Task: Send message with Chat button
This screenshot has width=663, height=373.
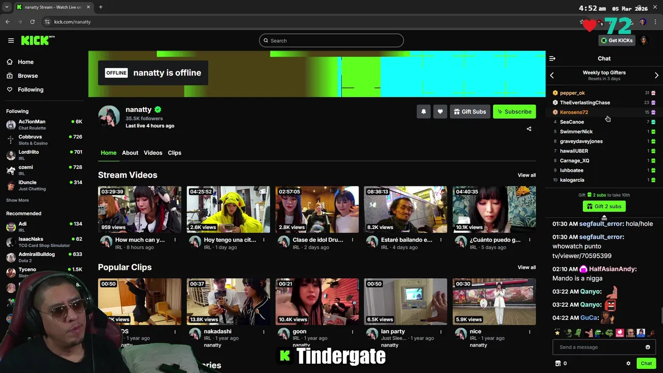Action: point(646,364)
